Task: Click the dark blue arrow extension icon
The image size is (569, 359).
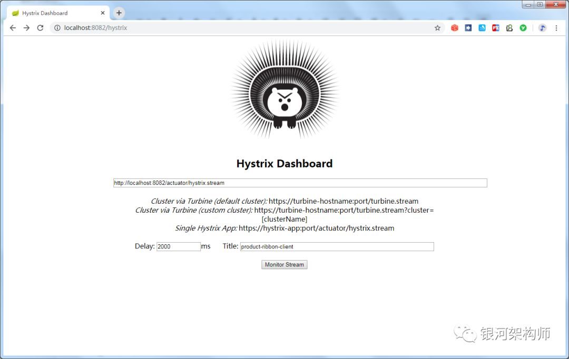Action: coord(468,28)
